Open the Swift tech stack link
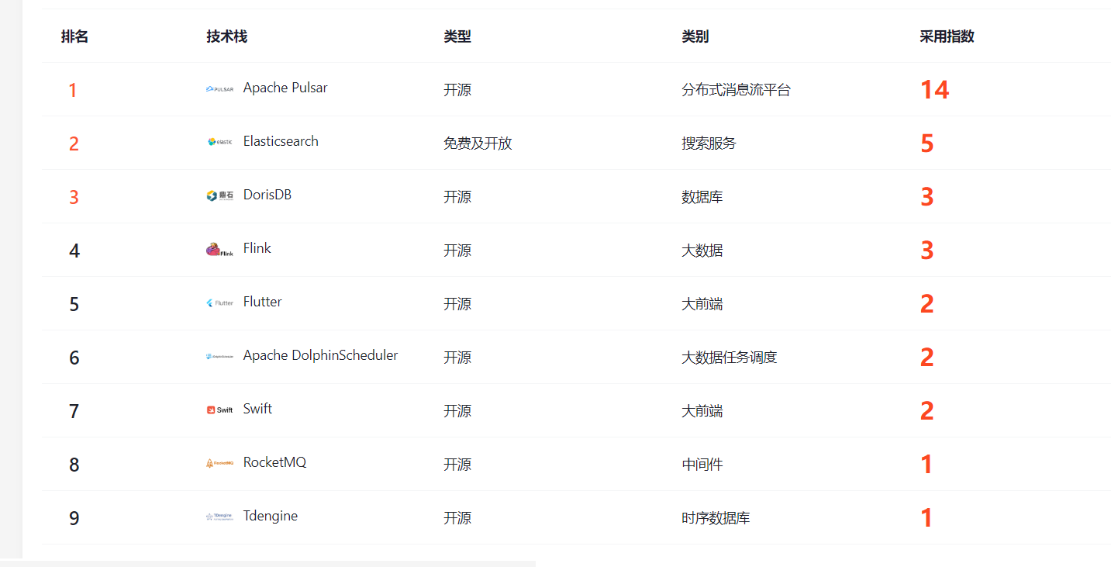This screenshot has height=567, width=1111. pyautogui.click(x=257, y=409)
